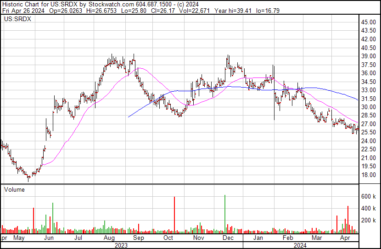Viewport: 381px width, 249px height.
Task: Select the 33.00 price axis label
Action: coord(368,90)
